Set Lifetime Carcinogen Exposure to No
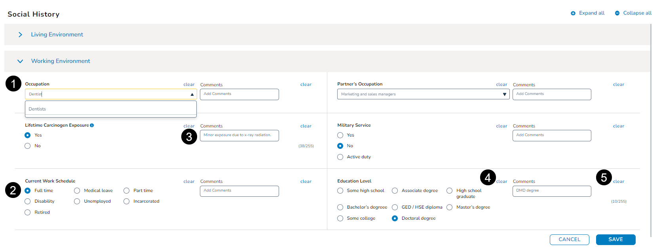This screenshot has height=251, width=661. pyautogui.click(x=28, y=146)
